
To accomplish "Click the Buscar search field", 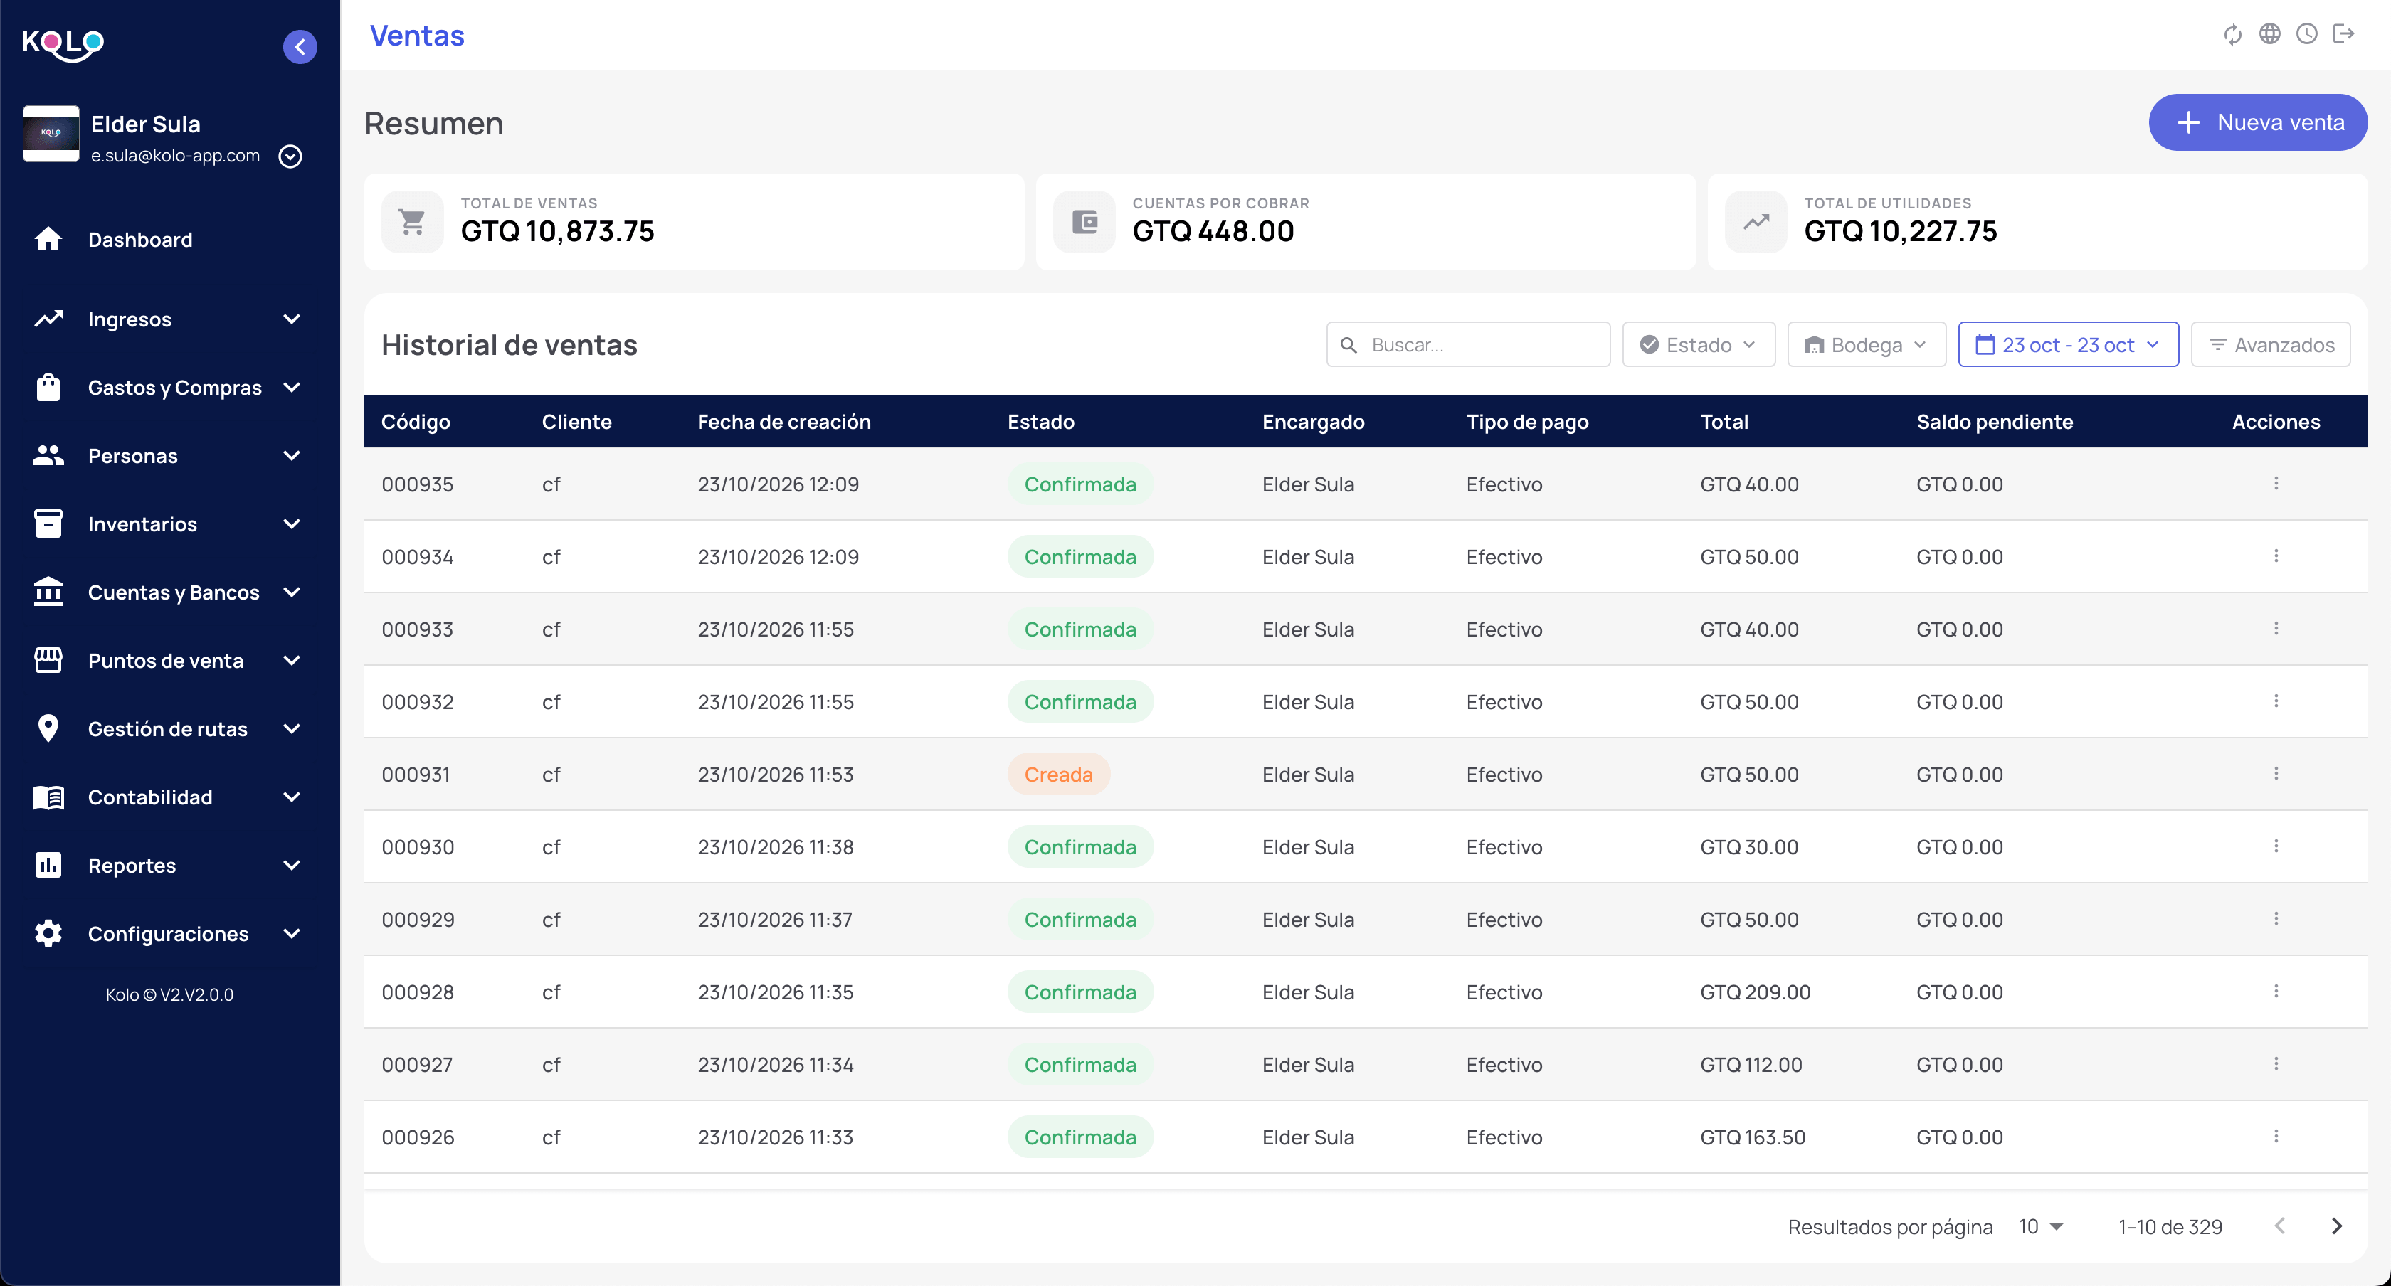I will coord(1467,344).
